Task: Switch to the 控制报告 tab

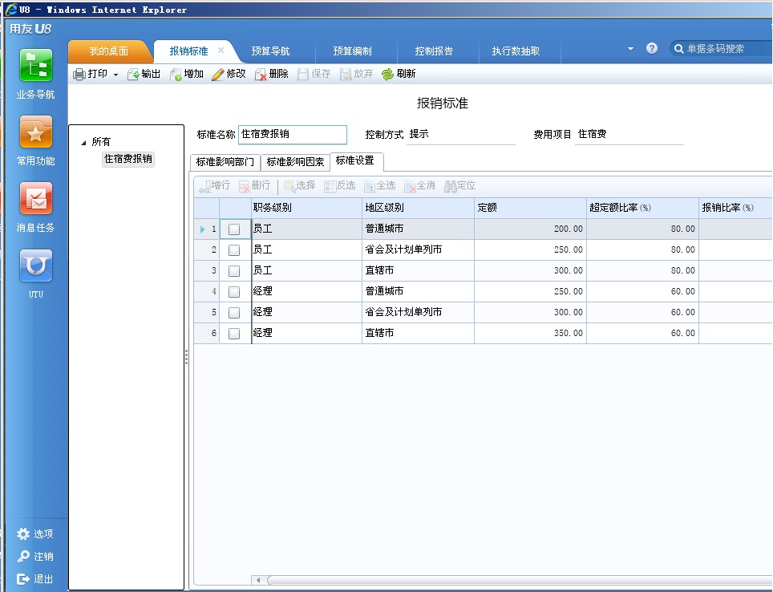Action: pos(435,51)
